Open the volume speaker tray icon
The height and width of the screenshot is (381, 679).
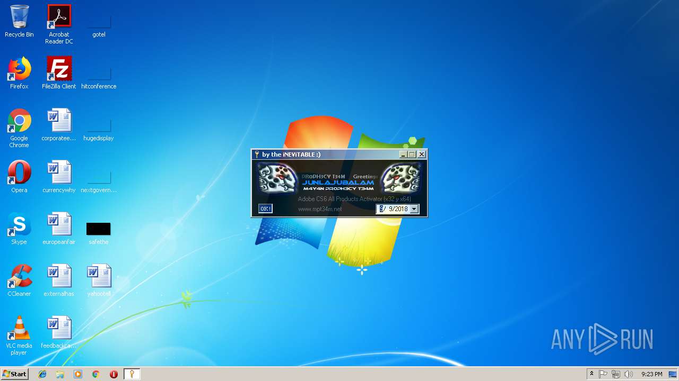pos(629,374)
